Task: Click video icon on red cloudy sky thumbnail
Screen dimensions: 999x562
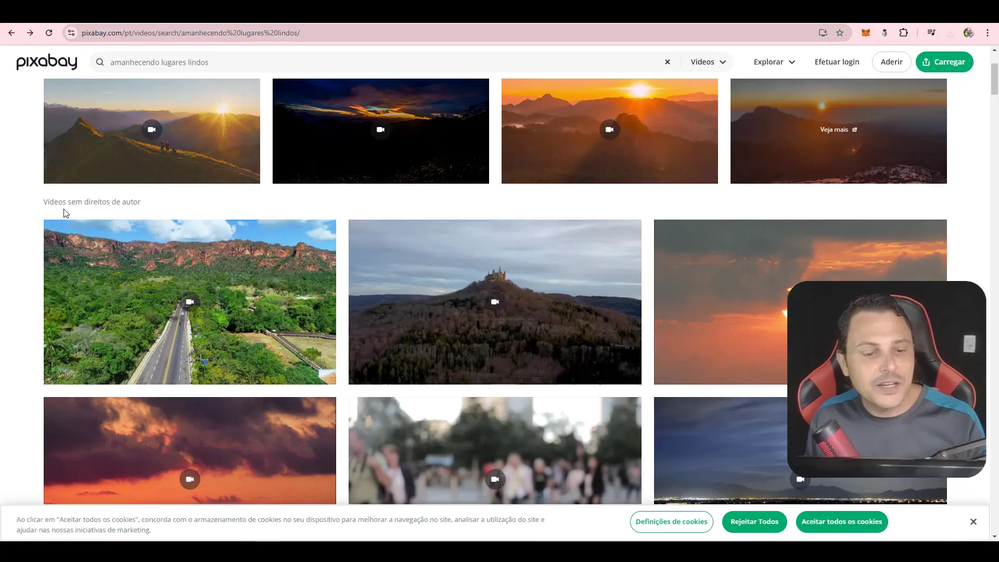Action: pyautogui.click(x=190, y=479)
